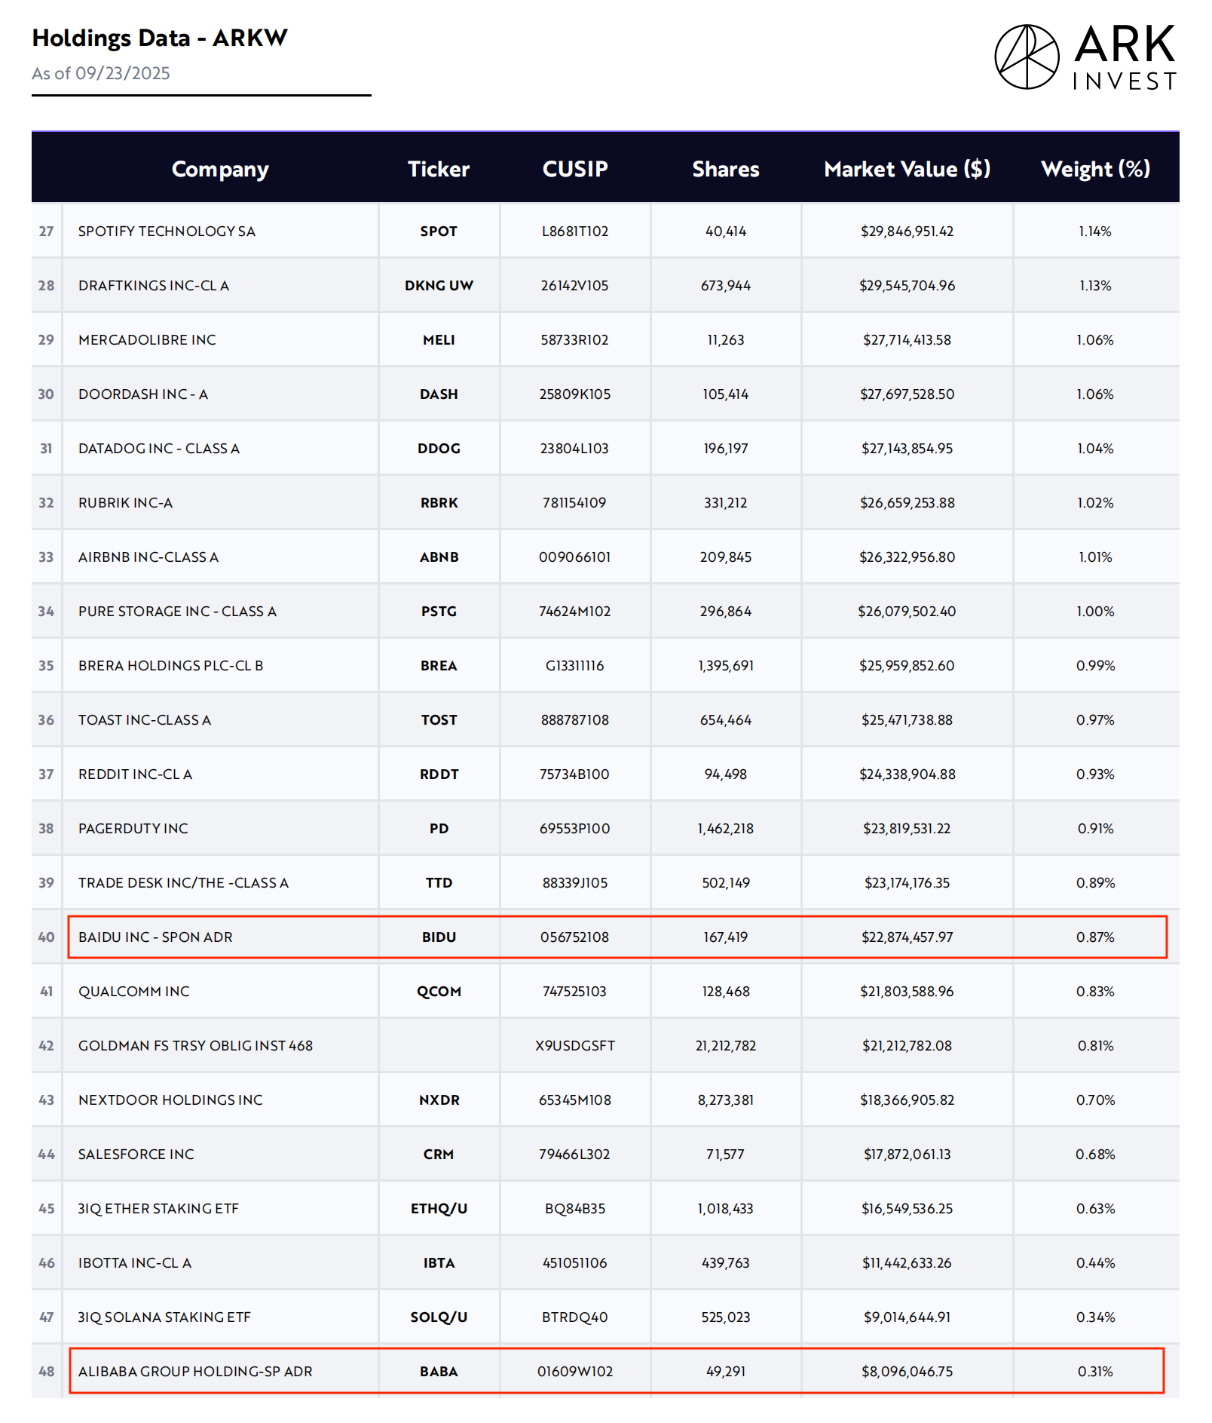Select Pure Storage's weight 1.00%
1212x1423 pixels.
click(1096, 612)
